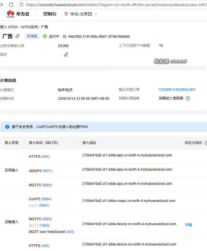Click the device-access MQTTS (8883) entry
The image size is (207, 251).
click(40, 219)
